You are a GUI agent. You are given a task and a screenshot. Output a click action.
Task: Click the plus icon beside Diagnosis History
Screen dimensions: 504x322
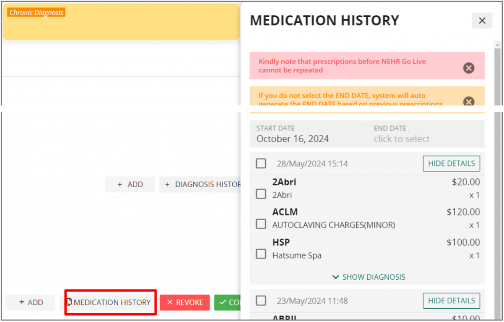(167, 185)
